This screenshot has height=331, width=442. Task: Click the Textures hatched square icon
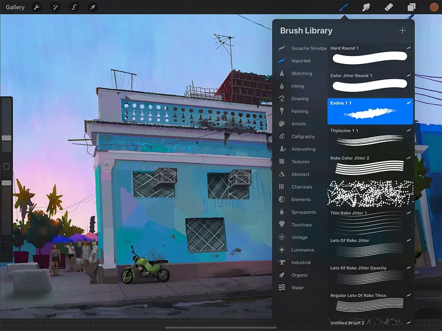[x=282, y=162]
